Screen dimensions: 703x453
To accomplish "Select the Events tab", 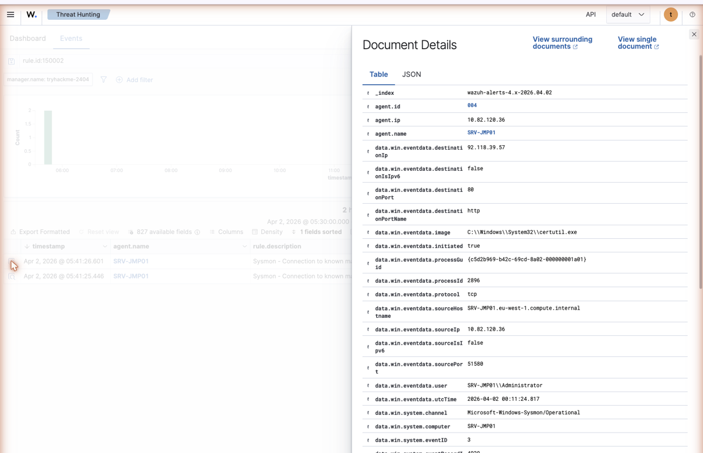I will 71,39.
